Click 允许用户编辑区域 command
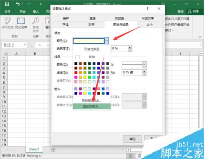The width and height of the screenshot is (204, 159). click(177, 24)
